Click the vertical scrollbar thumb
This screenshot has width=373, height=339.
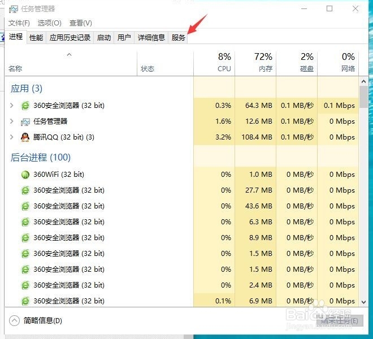pyautogui.click(x=363, y=97)
